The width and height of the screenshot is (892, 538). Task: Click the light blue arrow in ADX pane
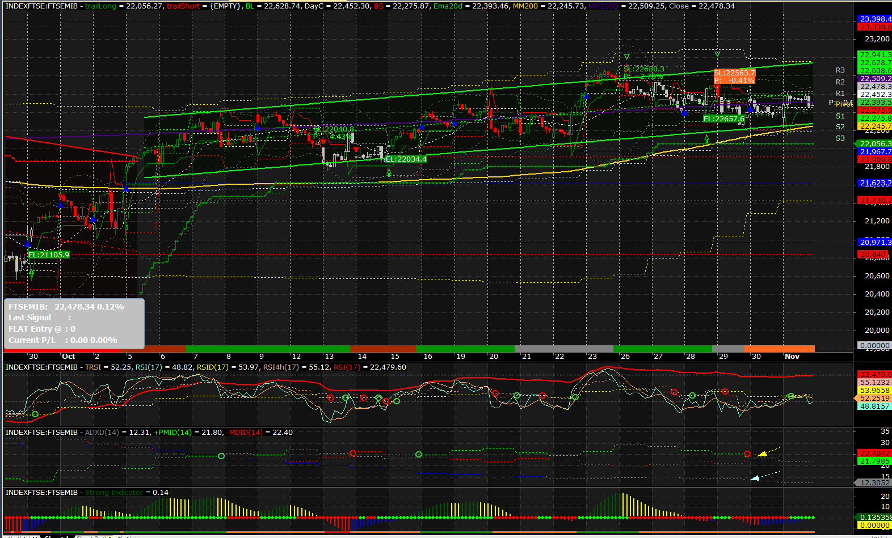pyautogui.click(x=755, y=478)
